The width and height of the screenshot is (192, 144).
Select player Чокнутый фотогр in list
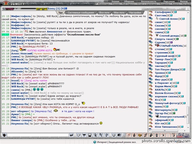(167, 103)
